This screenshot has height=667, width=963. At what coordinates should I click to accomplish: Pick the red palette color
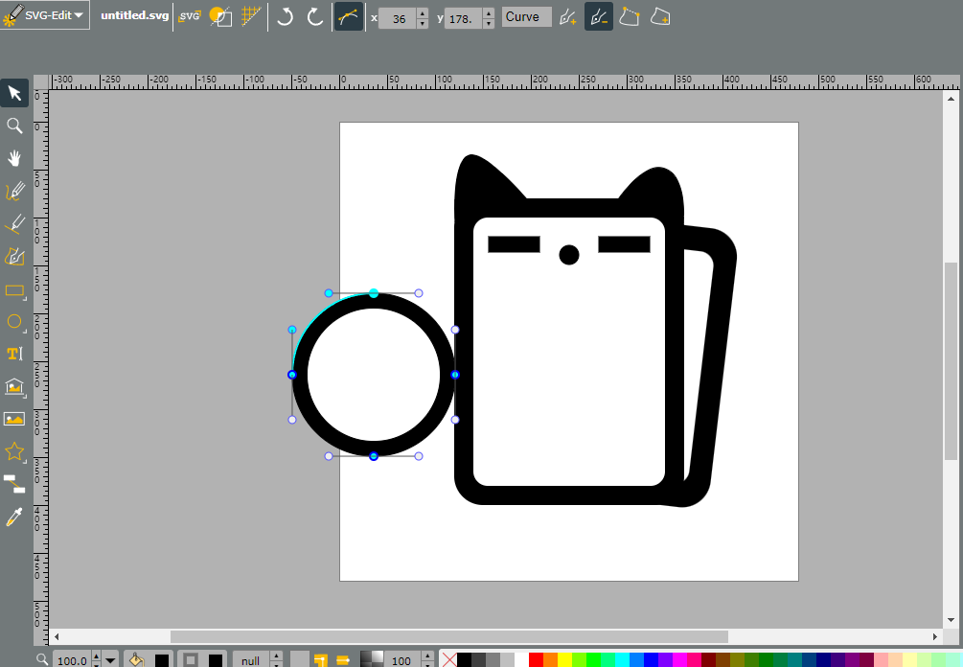click(x=536, y=660)
